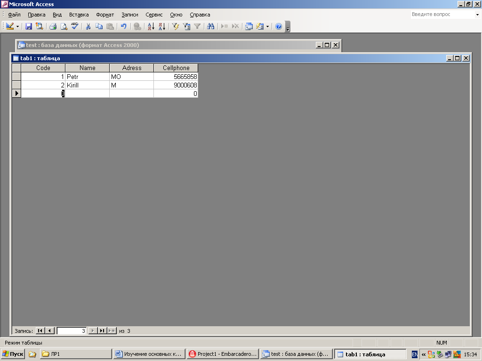Print the table with printer icon
The height and width of the screenshot is (361, 482).
point(53,26)
